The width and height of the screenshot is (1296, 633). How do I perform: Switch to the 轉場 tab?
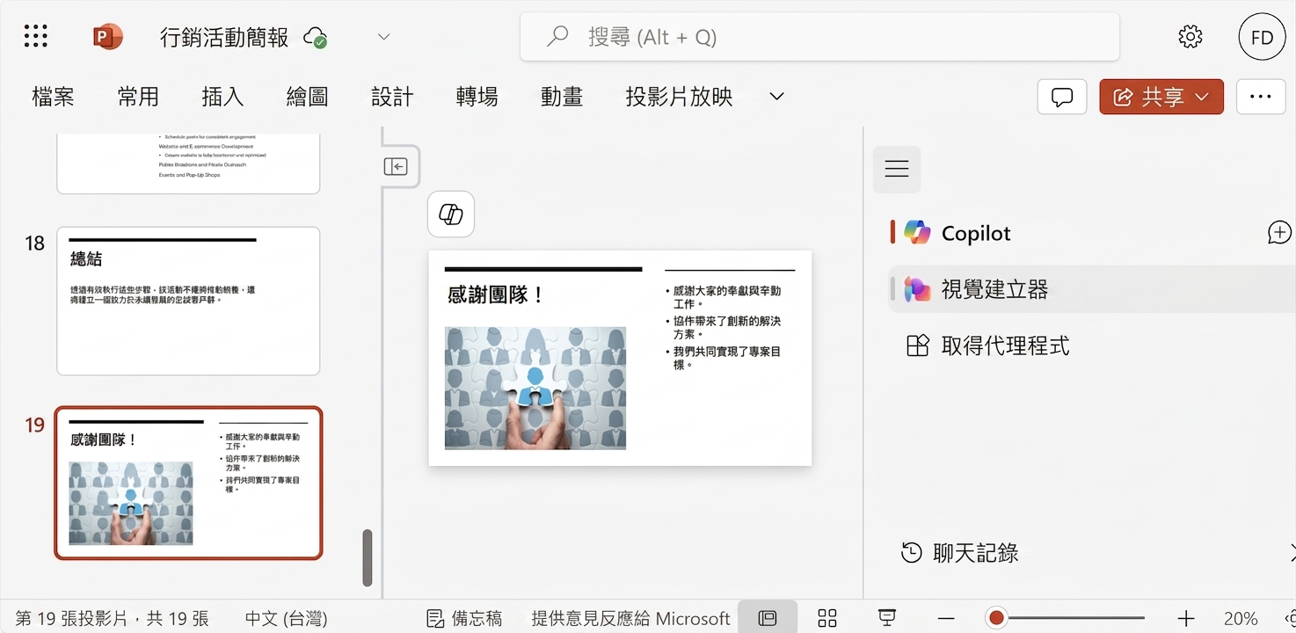477,97
